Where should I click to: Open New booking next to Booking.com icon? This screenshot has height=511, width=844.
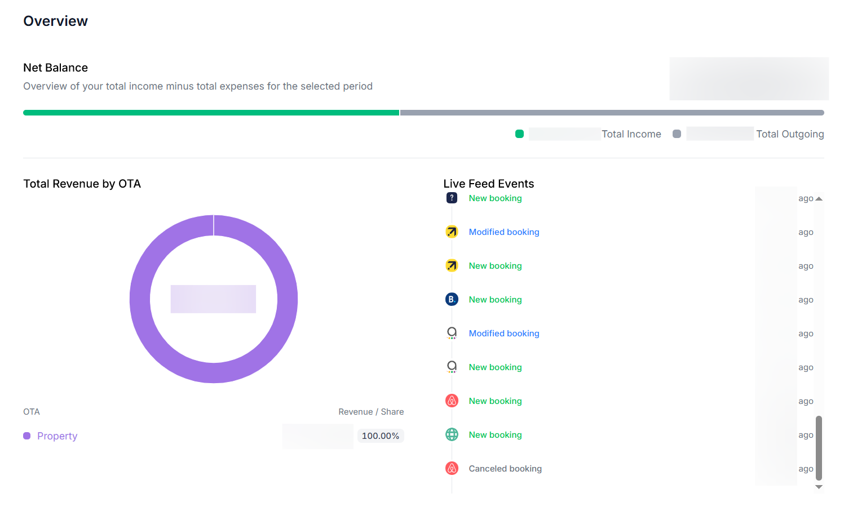[x=495, y=300]
